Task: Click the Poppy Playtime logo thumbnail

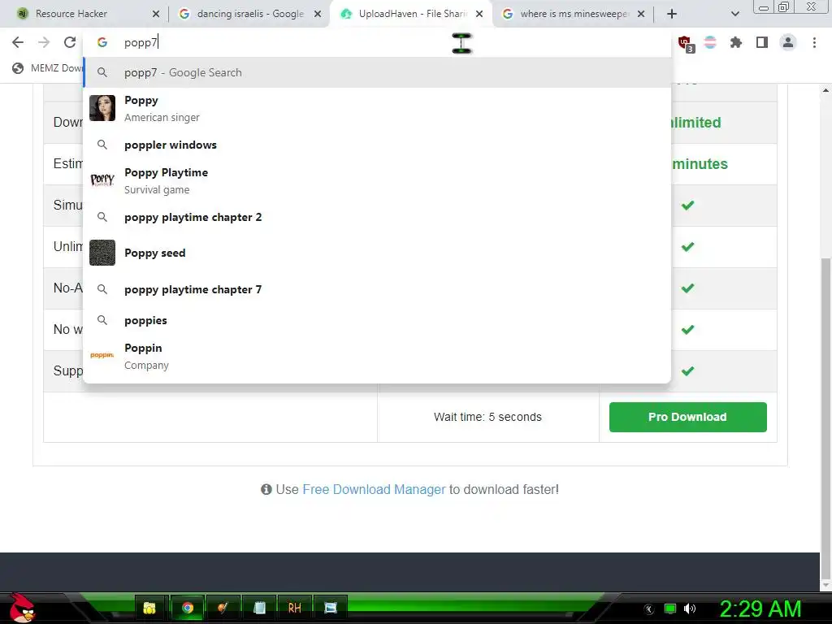Action: click(102, 180)
